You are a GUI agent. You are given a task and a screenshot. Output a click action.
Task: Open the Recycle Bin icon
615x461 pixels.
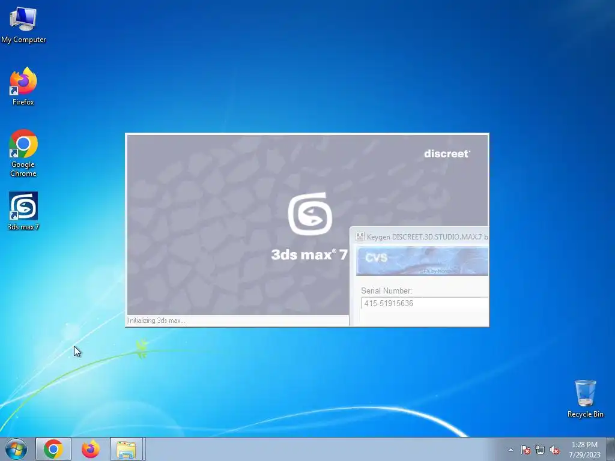[585, 399]
